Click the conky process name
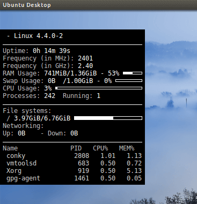 point(16,156)
